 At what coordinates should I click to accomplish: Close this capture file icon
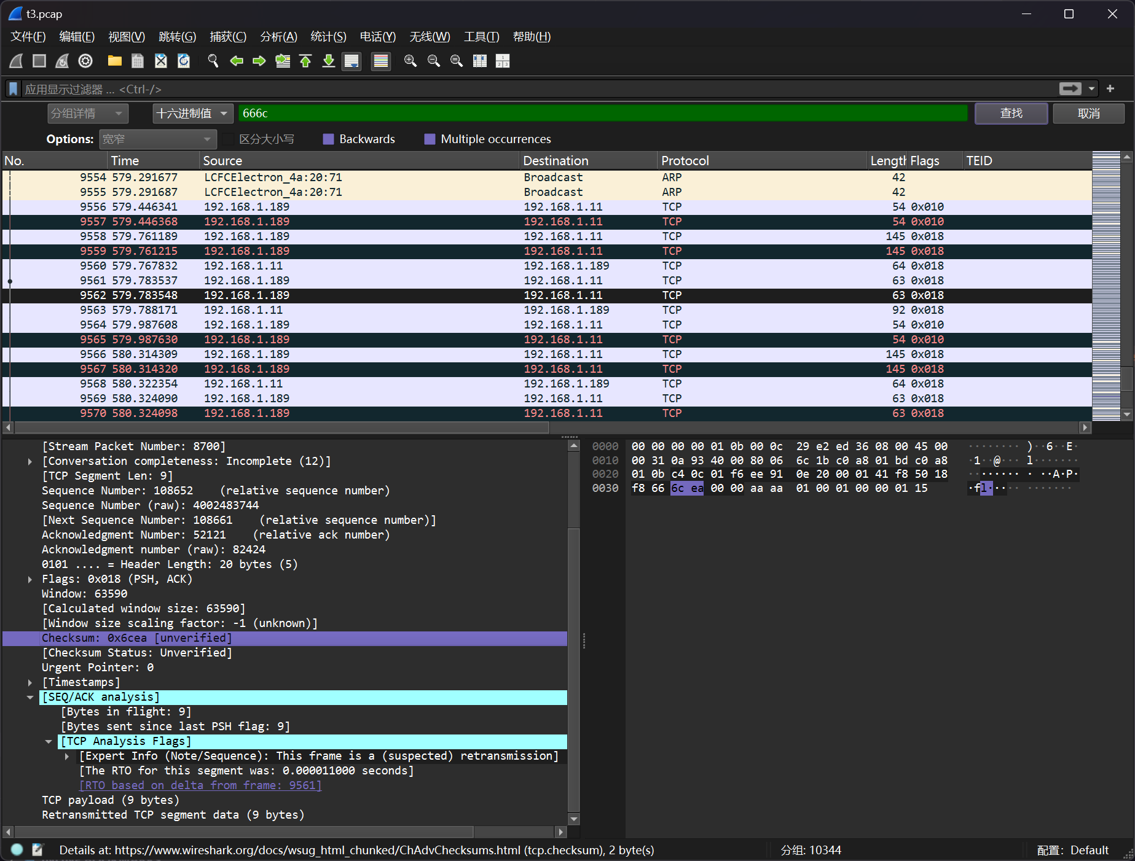pos(160,61)
